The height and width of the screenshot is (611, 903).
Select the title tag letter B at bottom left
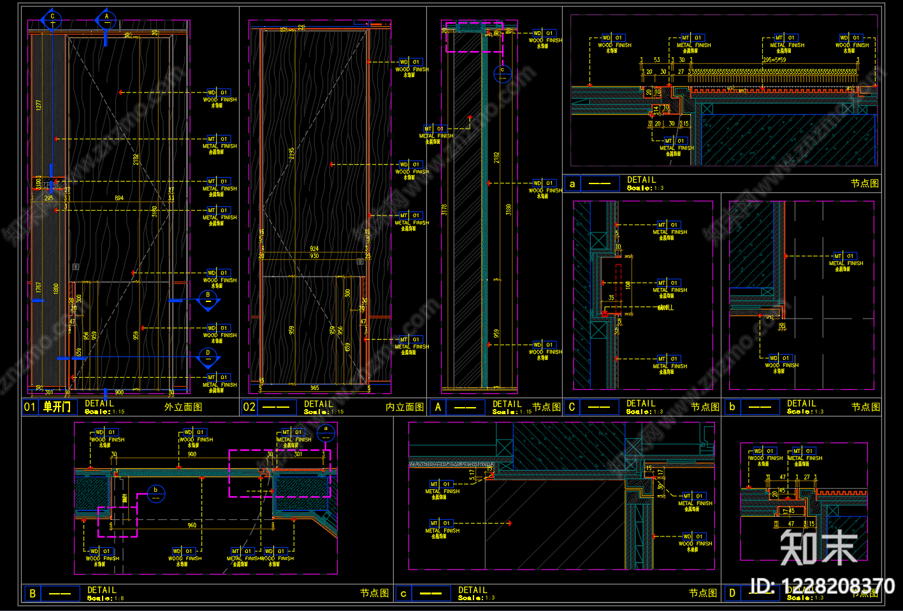(x=33, y=594)
